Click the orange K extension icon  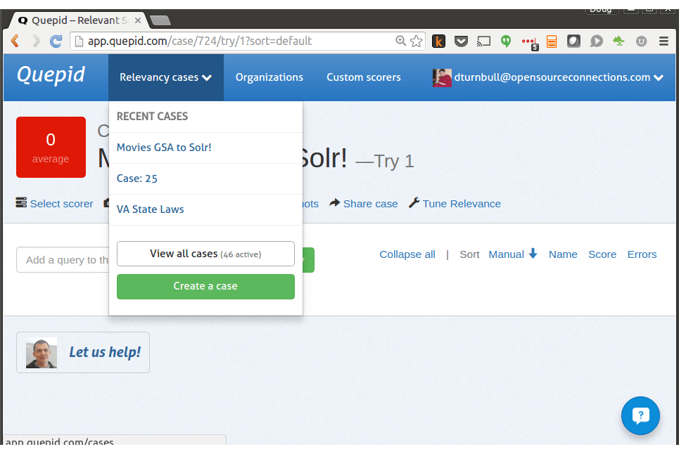pyautogui.click(x=438, y=41)
